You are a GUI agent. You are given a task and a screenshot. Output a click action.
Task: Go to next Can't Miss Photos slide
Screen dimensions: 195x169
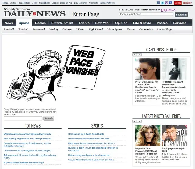click(139, 55)
